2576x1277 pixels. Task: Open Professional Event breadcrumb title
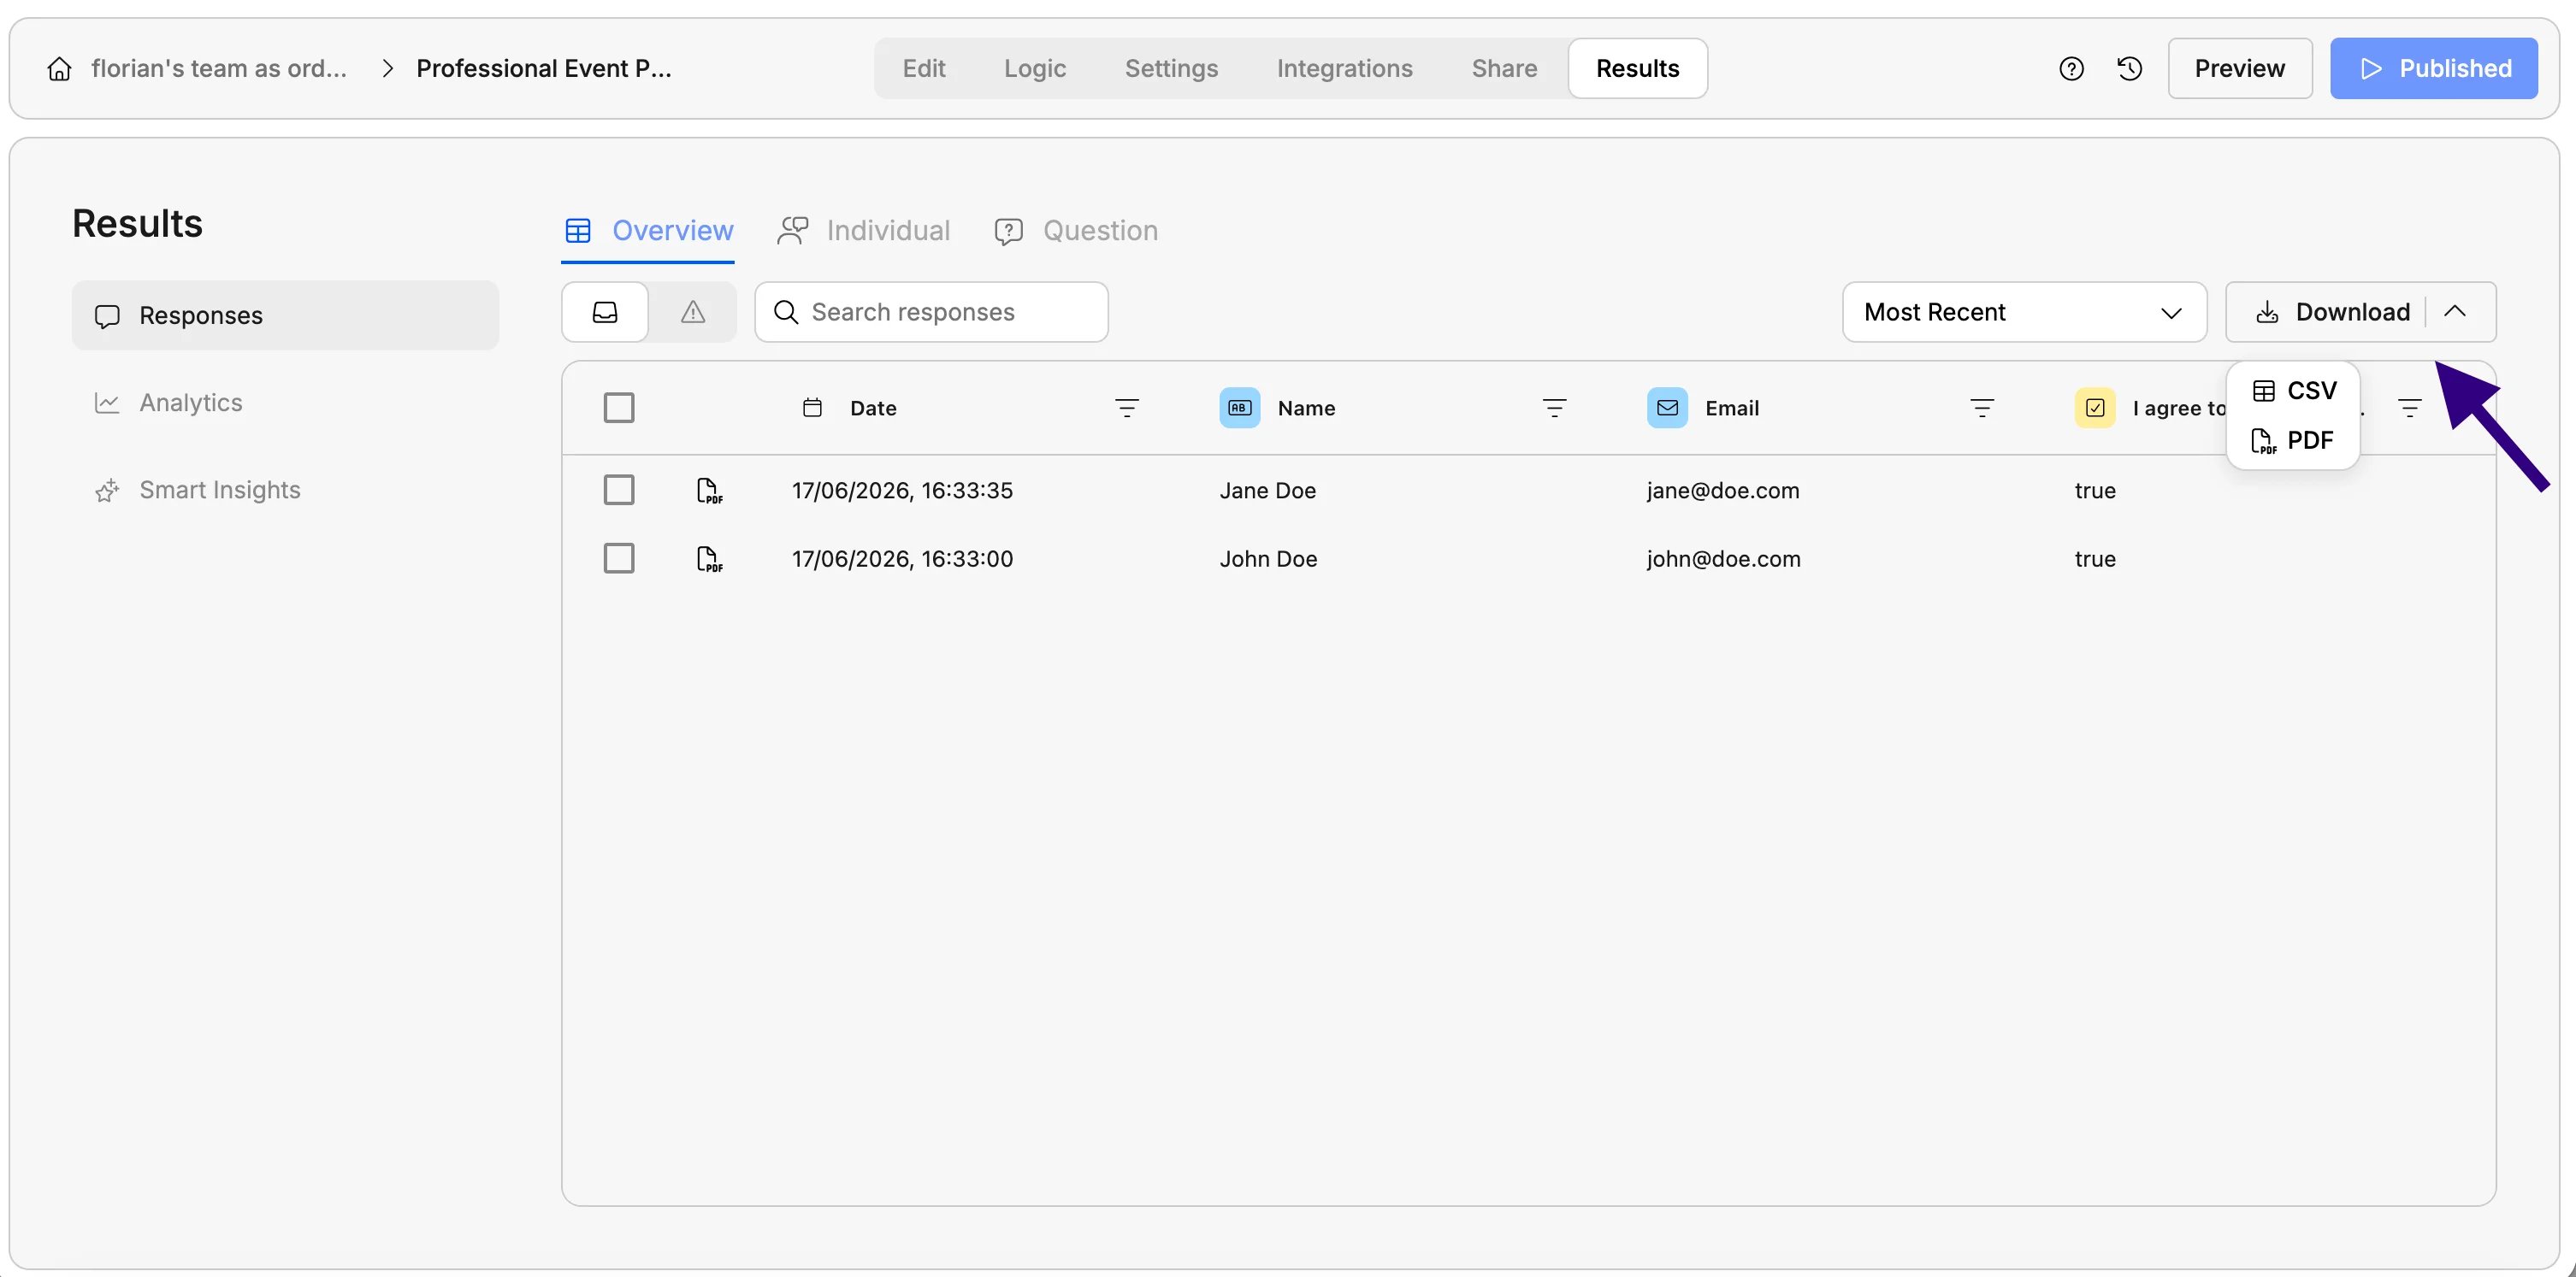(x=544, y=68)
